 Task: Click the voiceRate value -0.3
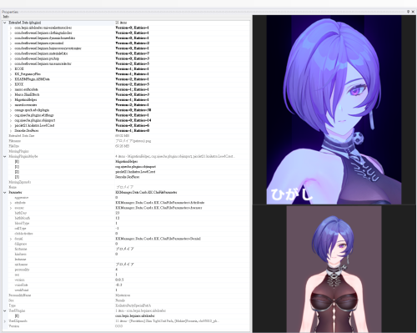pos(118,285)
